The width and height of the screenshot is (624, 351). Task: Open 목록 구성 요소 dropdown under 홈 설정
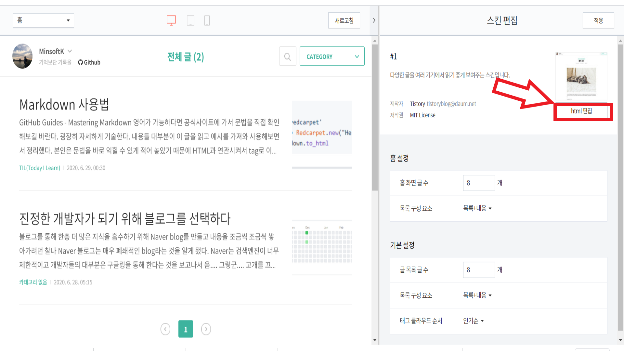point(477,208)
